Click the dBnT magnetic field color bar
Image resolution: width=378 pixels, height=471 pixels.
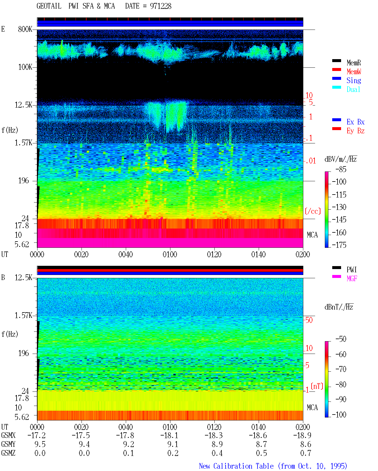(326, 379)
